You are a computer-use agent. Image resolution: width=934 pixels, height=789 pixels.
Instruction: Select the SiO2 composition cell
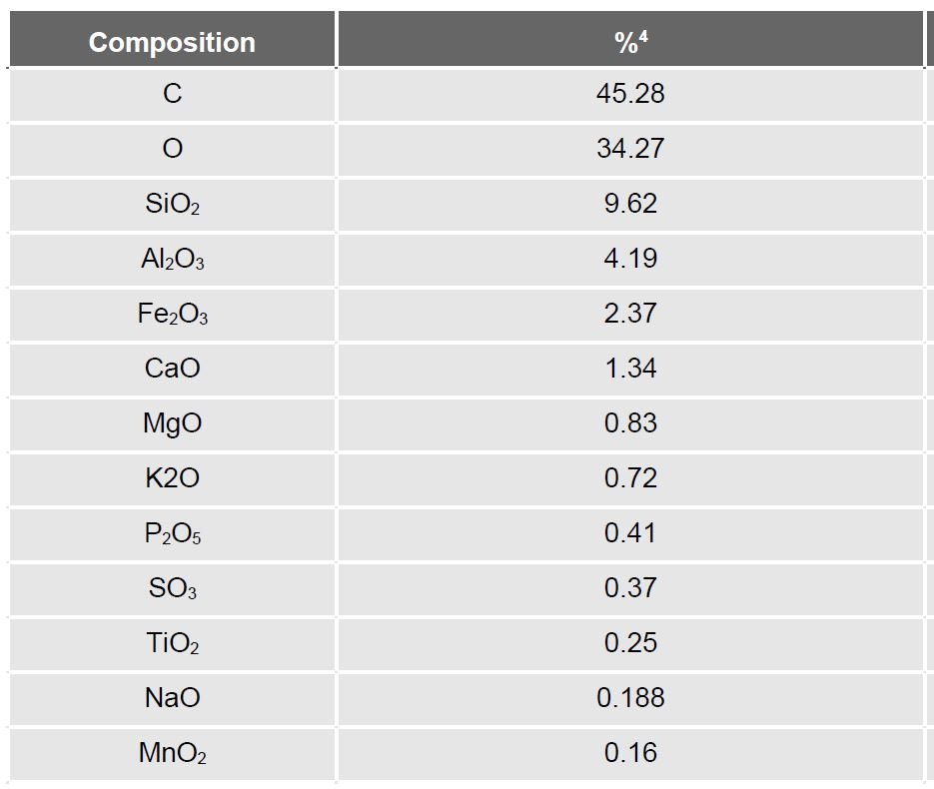pyautogui.click(x=172, y=204)
